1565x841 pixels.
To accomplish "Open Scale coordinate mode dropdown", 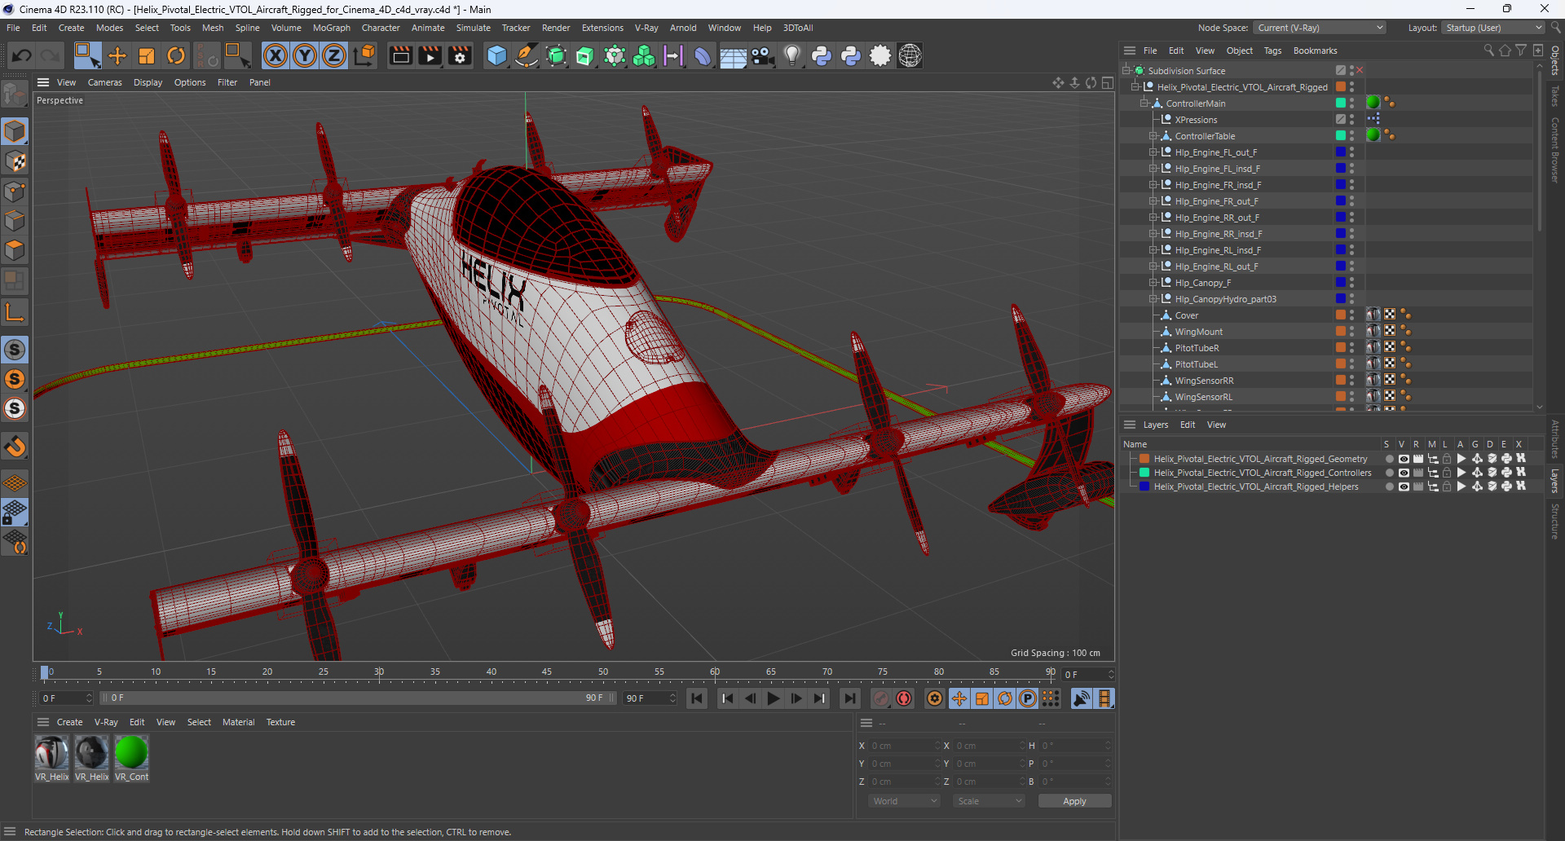I will pos(990,801).
